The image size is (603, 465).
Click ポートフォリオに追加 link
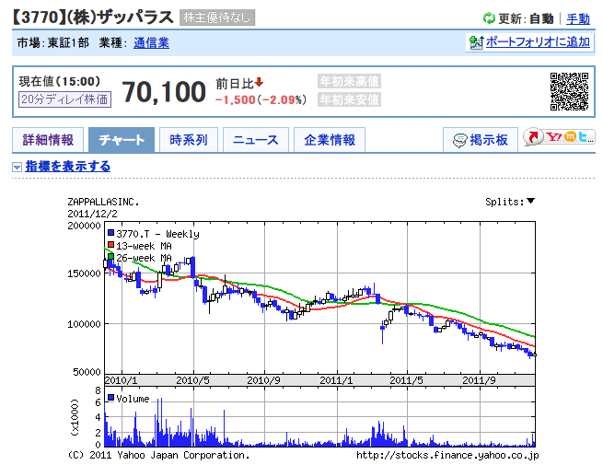(538, 42)
